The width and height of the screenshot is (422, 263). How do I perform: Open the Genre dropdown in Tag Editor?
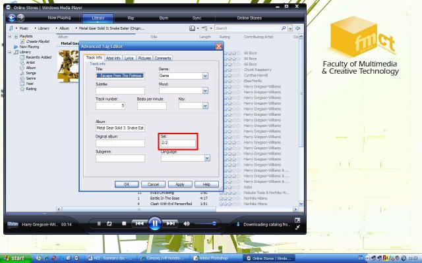pyautogui.click(x=205, y=76)
